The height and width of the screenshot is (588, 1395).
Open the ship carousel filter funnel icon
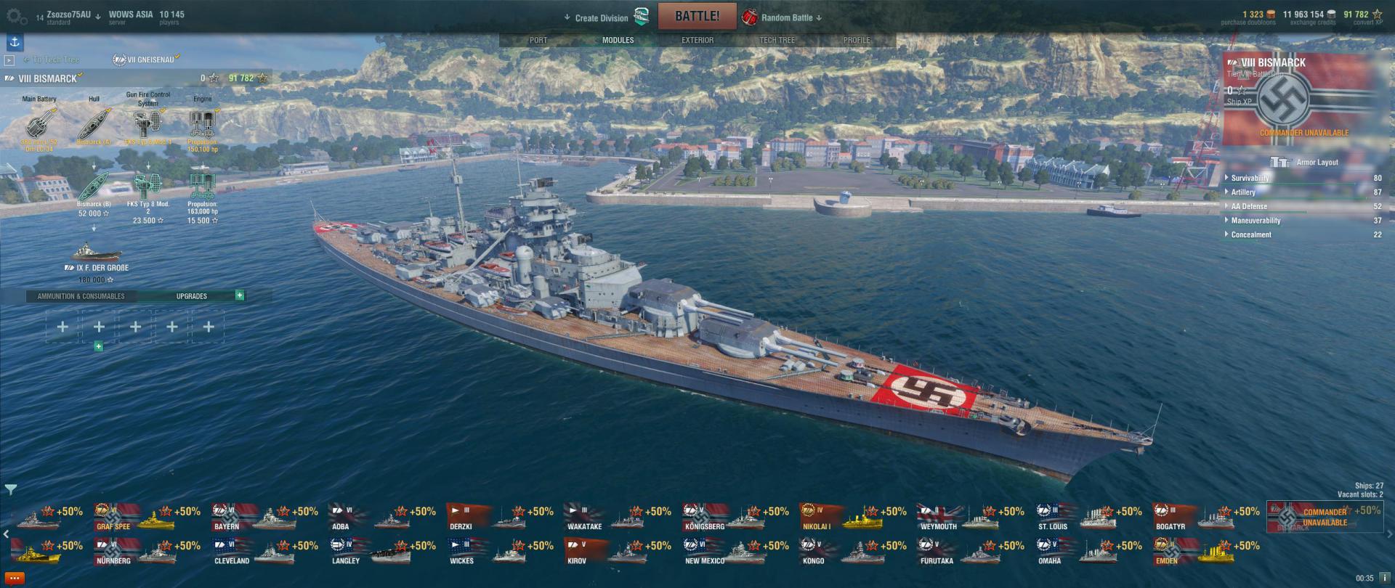point(10,490)
